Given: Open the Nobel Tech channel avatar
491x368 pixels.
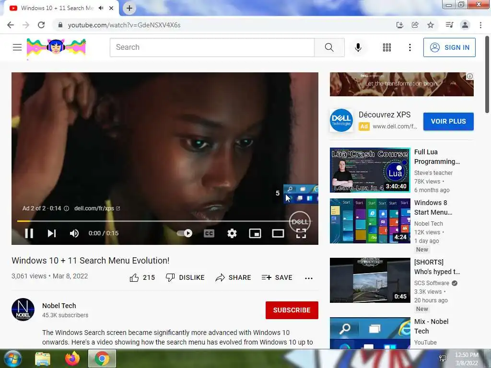Looking at the screenshot, I should pos(23,310).
